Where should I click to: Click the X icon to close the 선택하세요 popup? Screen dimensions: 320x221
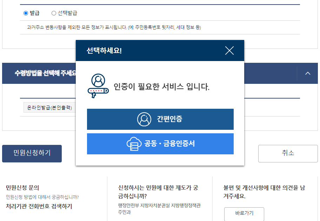click(230, 51)
